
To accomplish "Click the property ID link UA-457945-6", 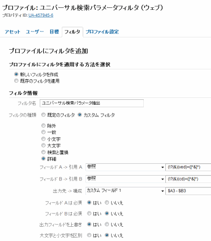I will [41, 15].
